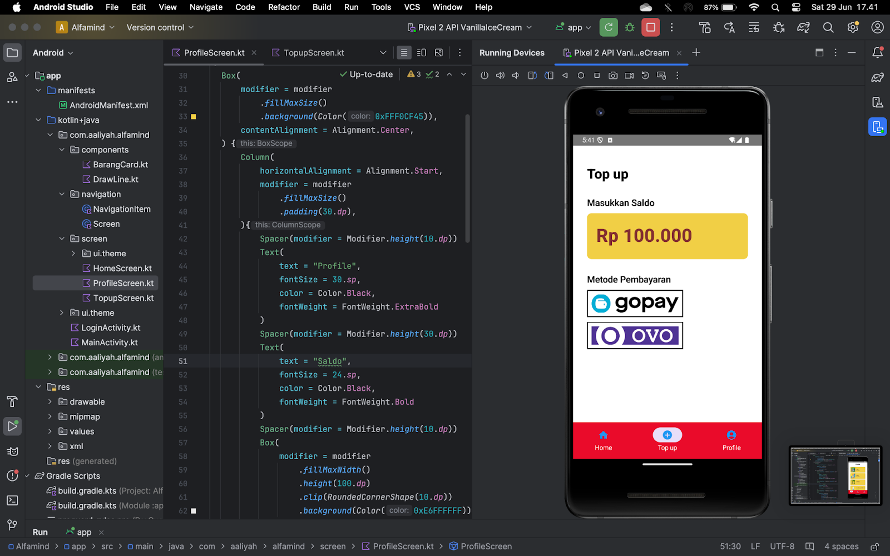
Task: Rerun the app with the green button
Action: (x=609, y=27)
